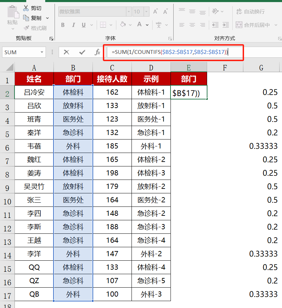The height and width of the screenshot is (308, 282).
Task: Select column A header
Action: (34, 68)
